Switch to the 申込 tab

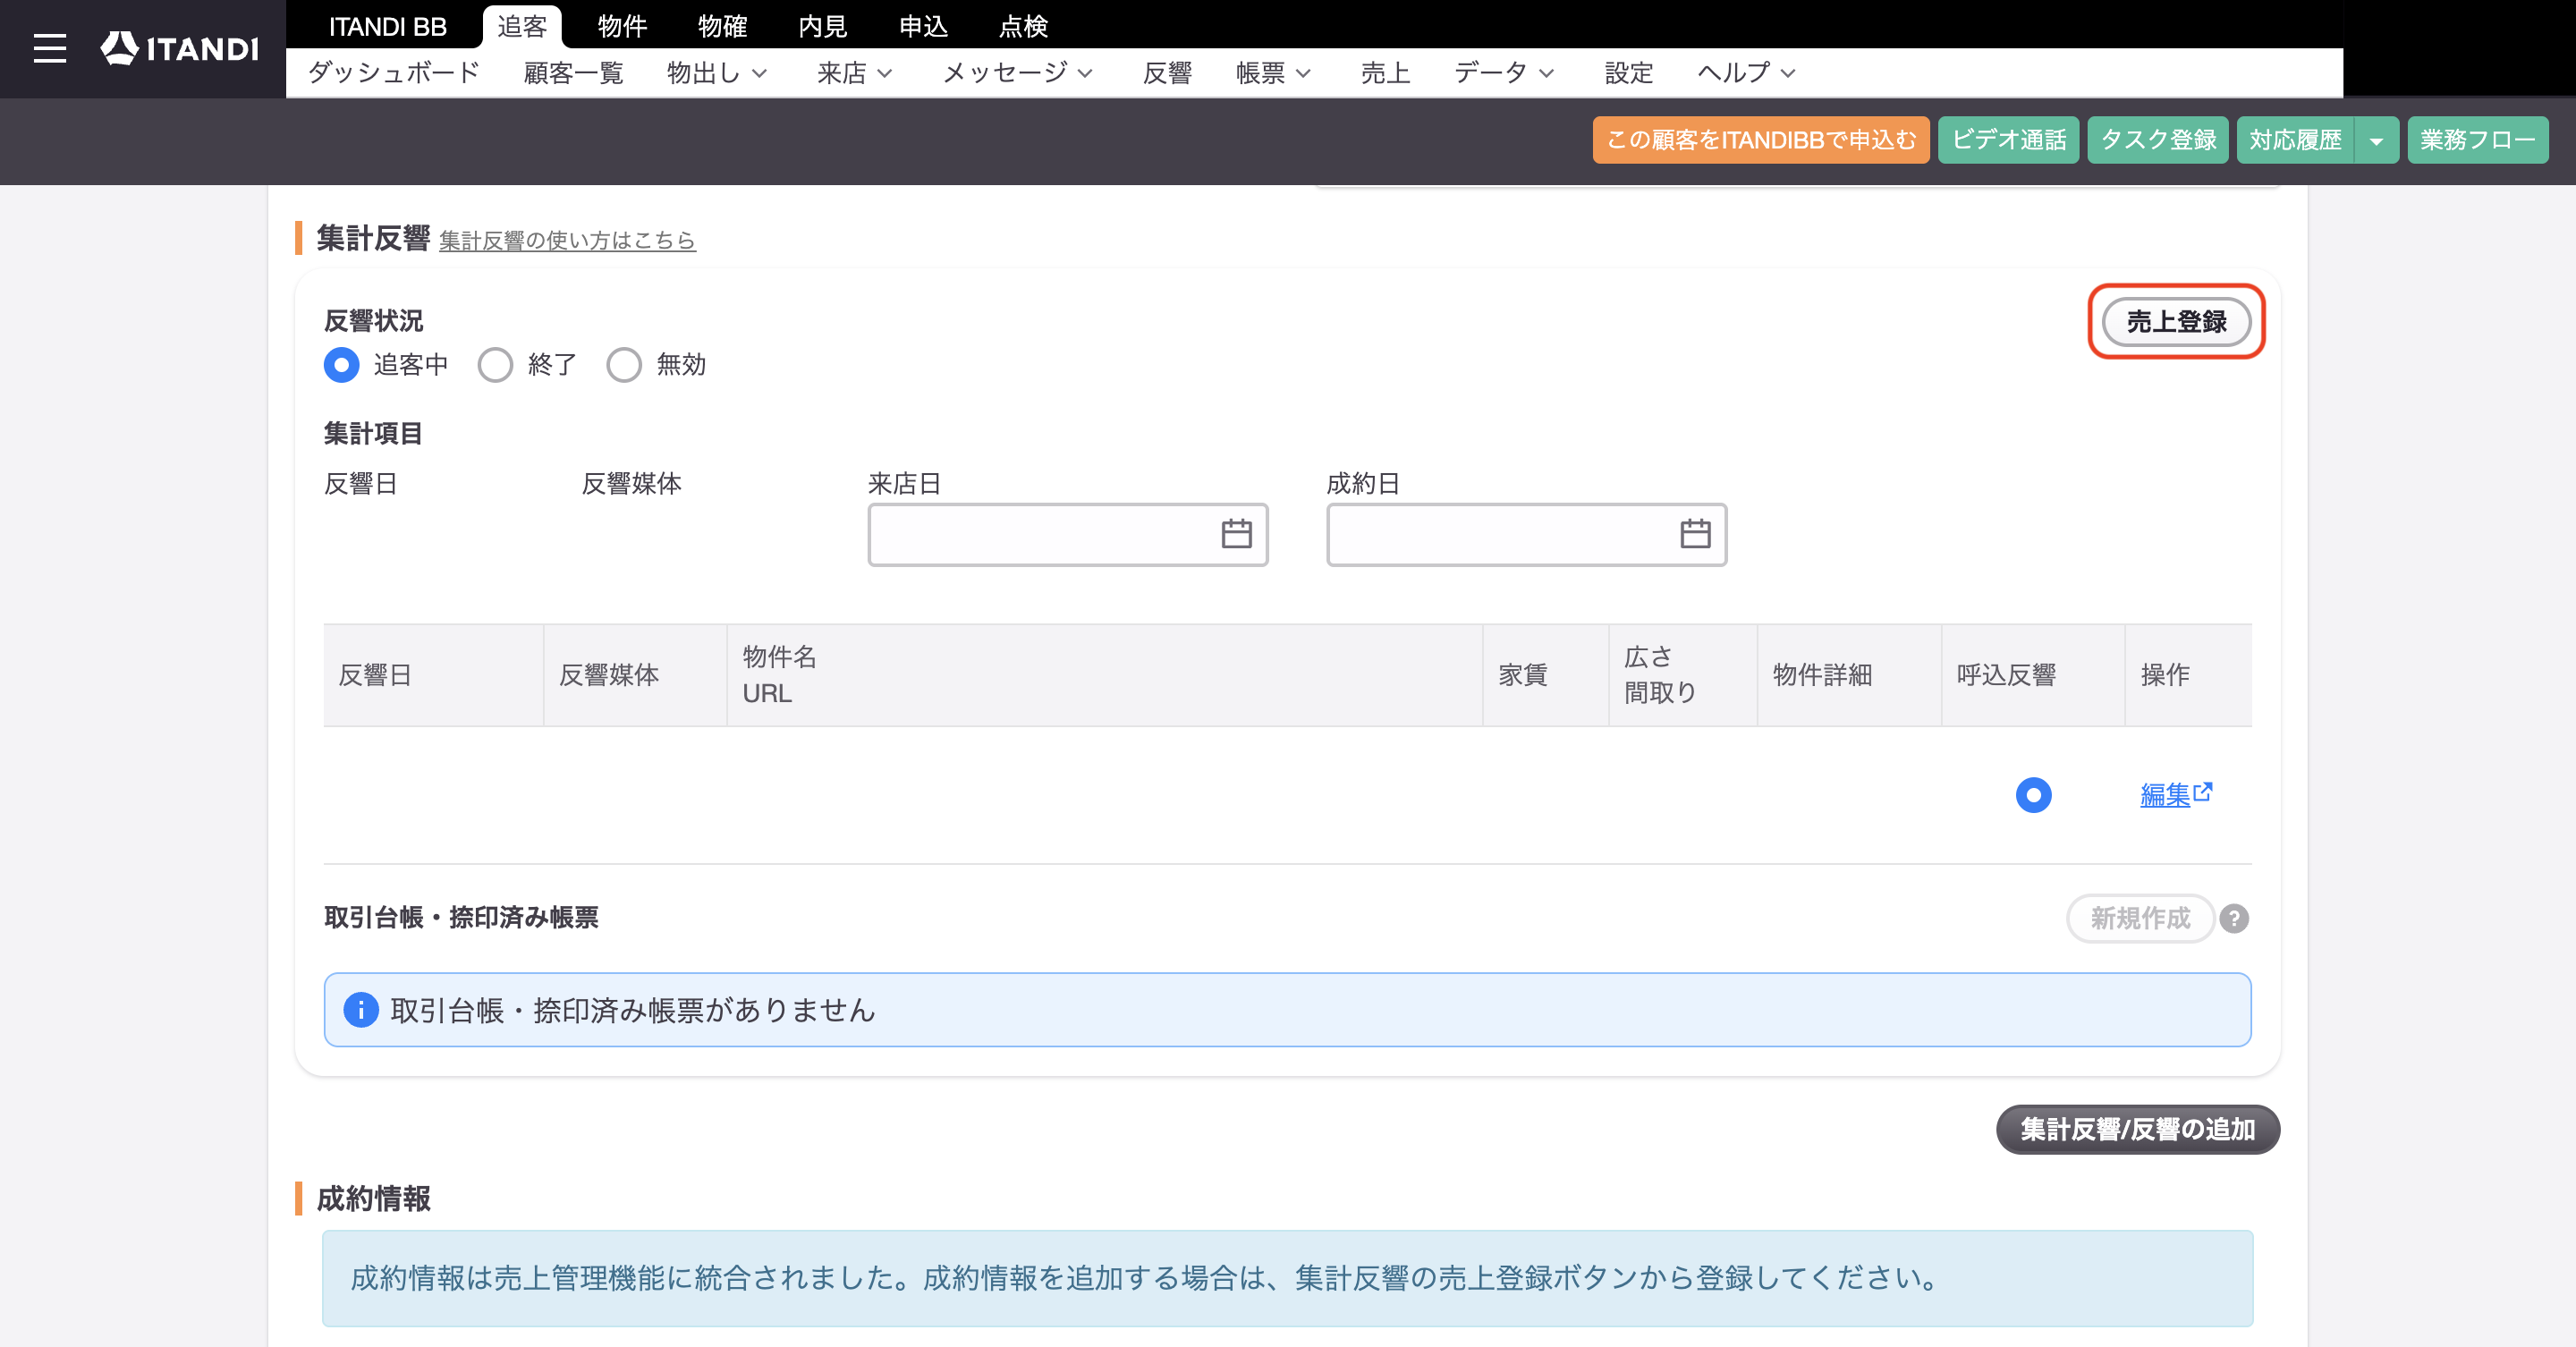point(923,26)
